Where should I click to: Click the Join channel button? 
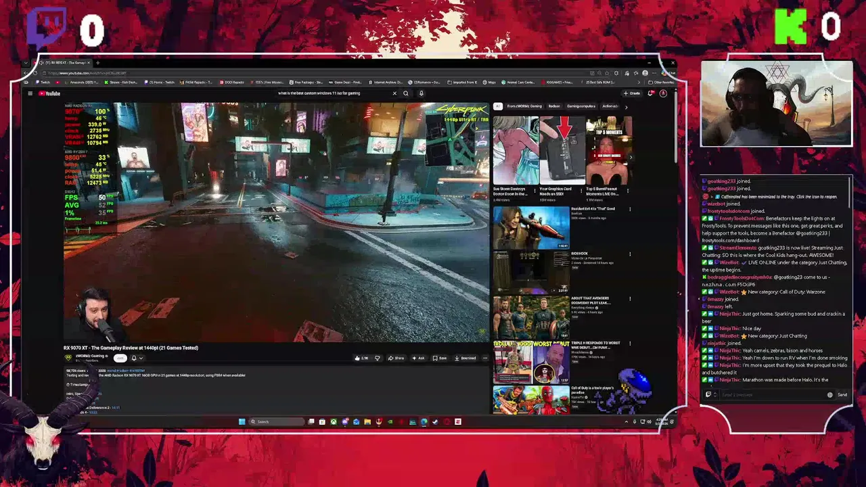coord(120,358)
